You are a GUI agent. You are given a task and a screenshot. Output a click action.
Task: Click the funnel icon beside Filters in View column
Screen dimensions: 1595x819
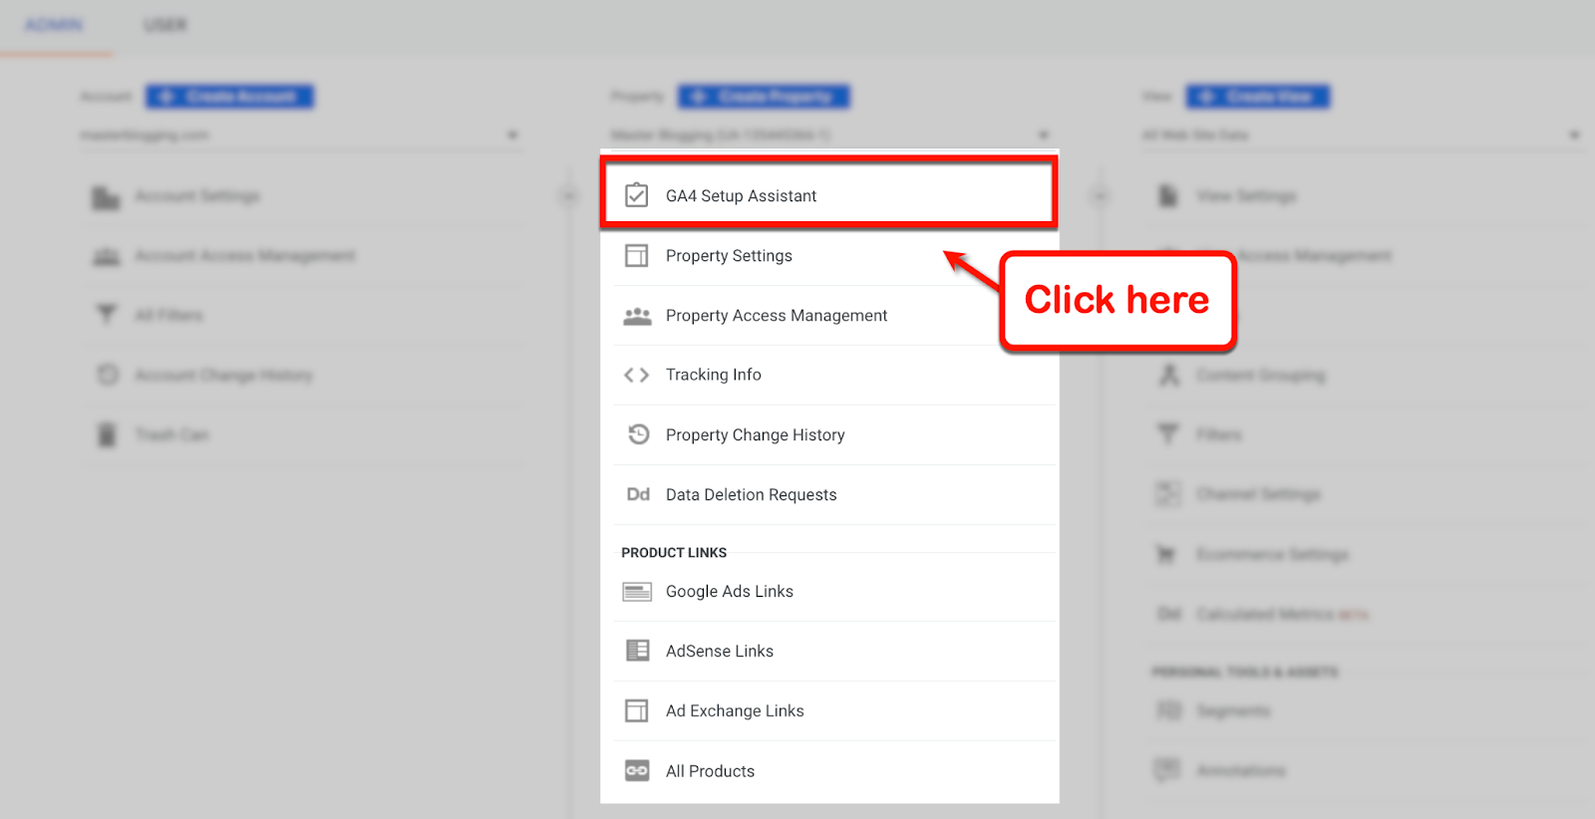pyautogui.click(x=1167, y=434)
